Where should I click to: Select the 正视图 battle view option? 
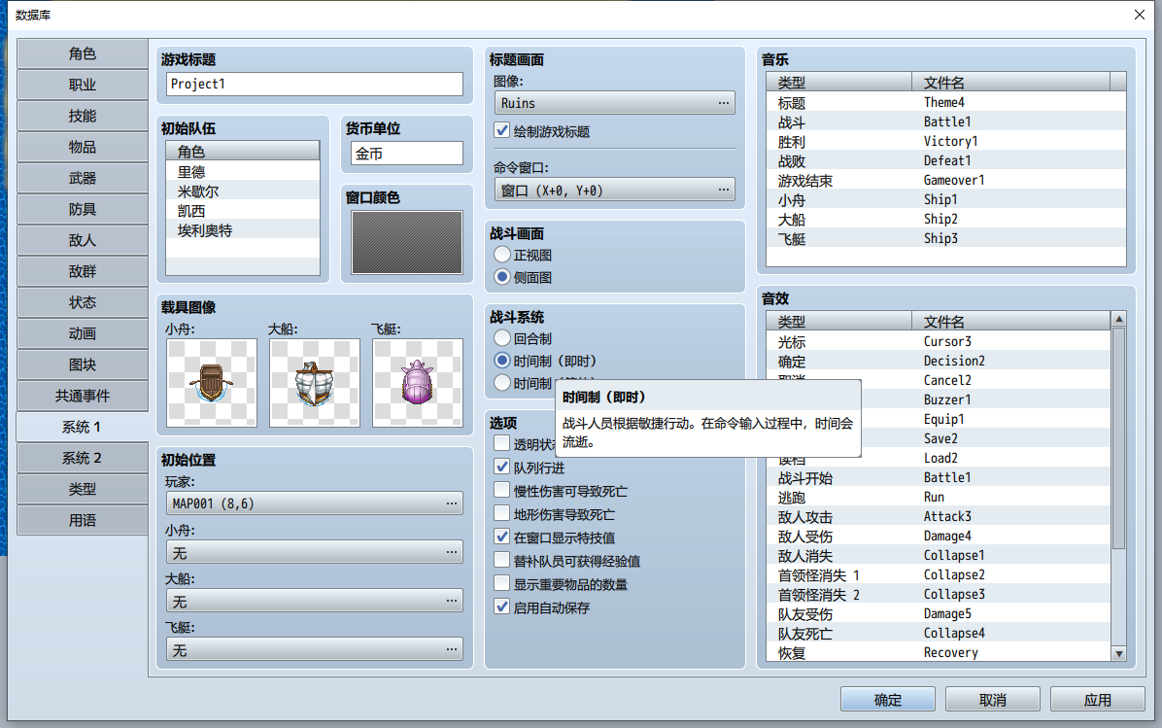tap(501, 255)
